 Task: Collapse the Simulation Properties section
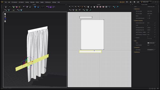point(133,20)
